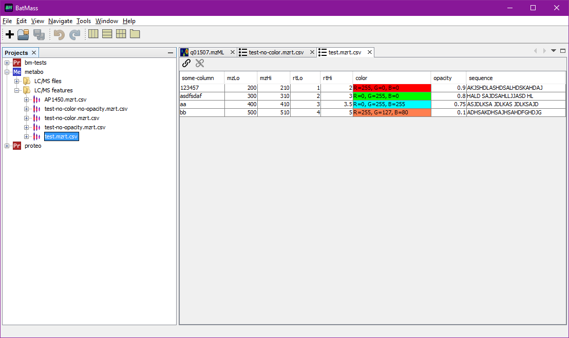Select the red R=255, G=0, B=0 color cell
This screenshot has height=338, width=569.
click(x=392, y=88)
